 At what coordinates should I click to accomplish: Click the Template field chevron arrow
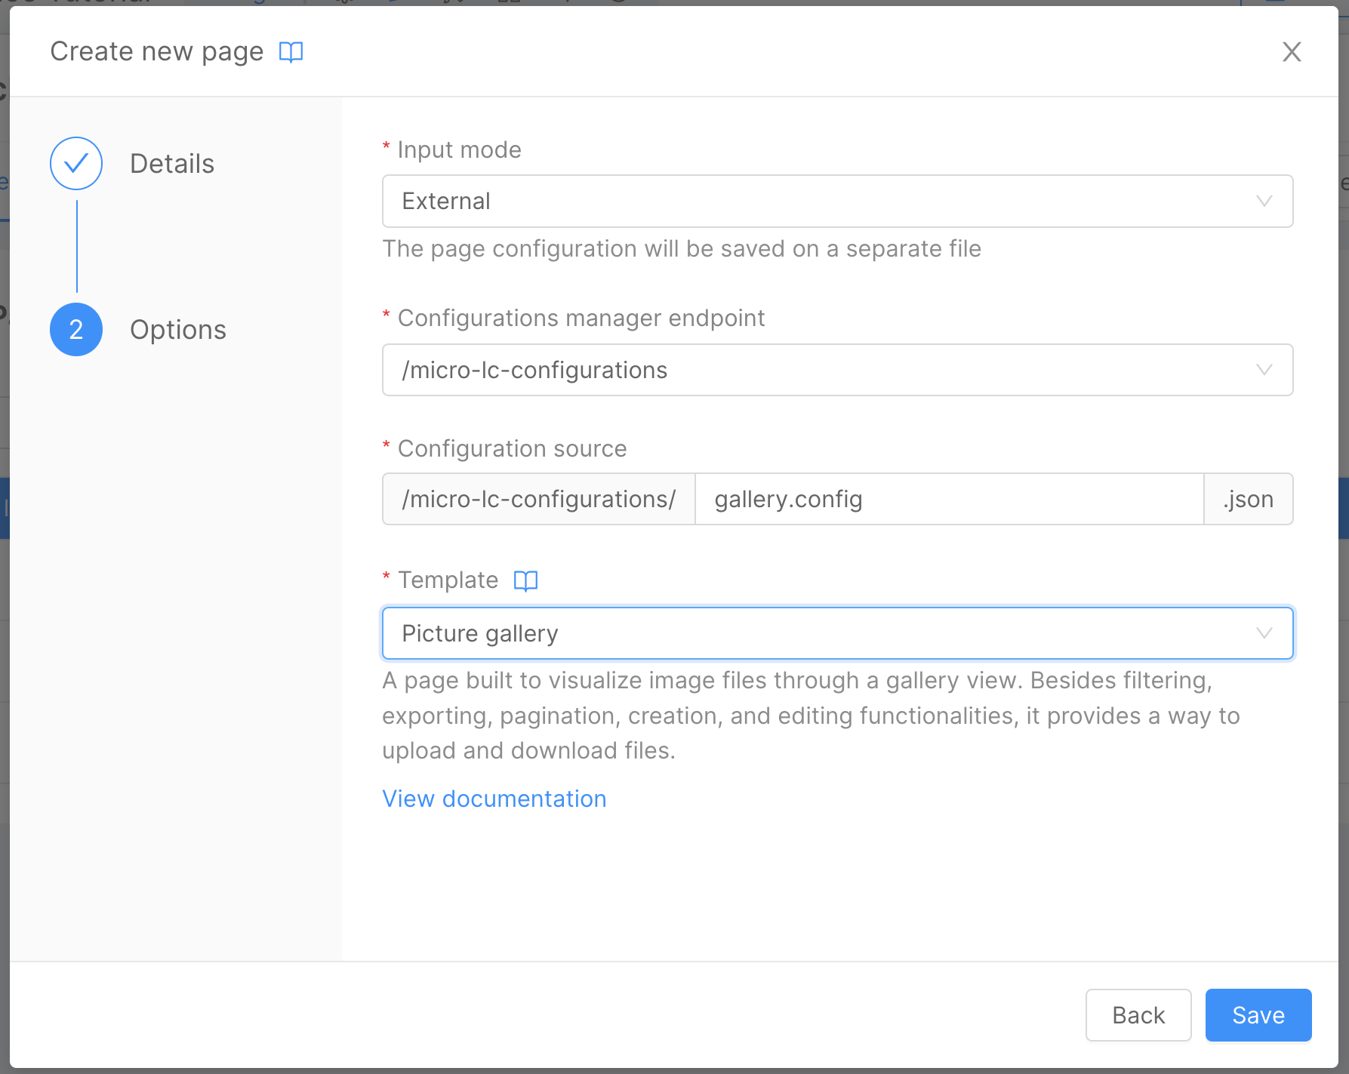pyautogui.click(x=1264, y=633)
